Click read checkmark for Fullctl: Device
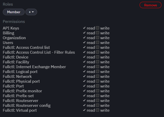Image resolution: width=164 pixels, height=117 pixels. pyautogui.click(x=84, y=57)
